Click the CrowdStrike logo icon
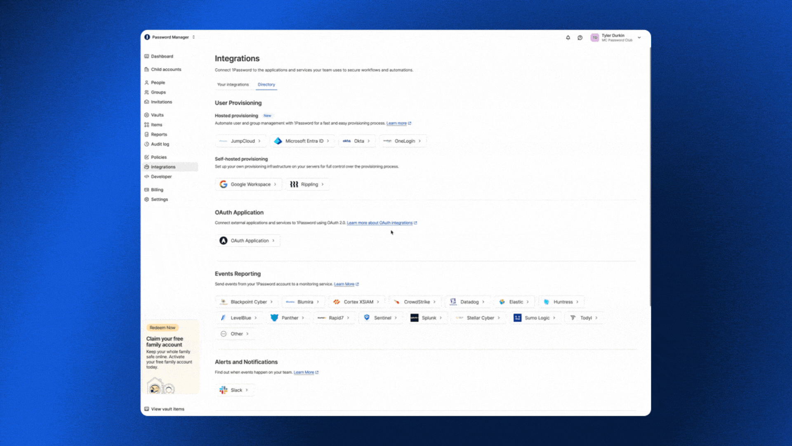Screen dimensions: 792x446 (x=397, y=302)
